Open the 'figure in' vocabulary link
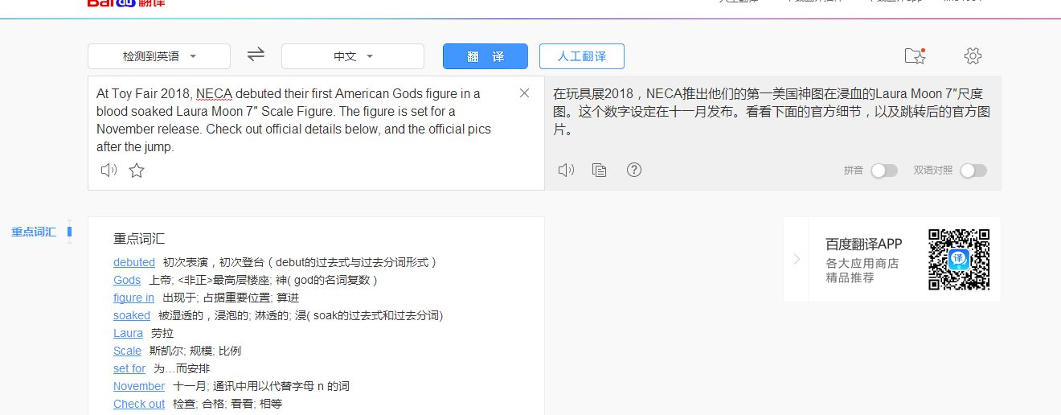Image resolution: width=1061 pixels, height=415 pixels. point(133,298)
